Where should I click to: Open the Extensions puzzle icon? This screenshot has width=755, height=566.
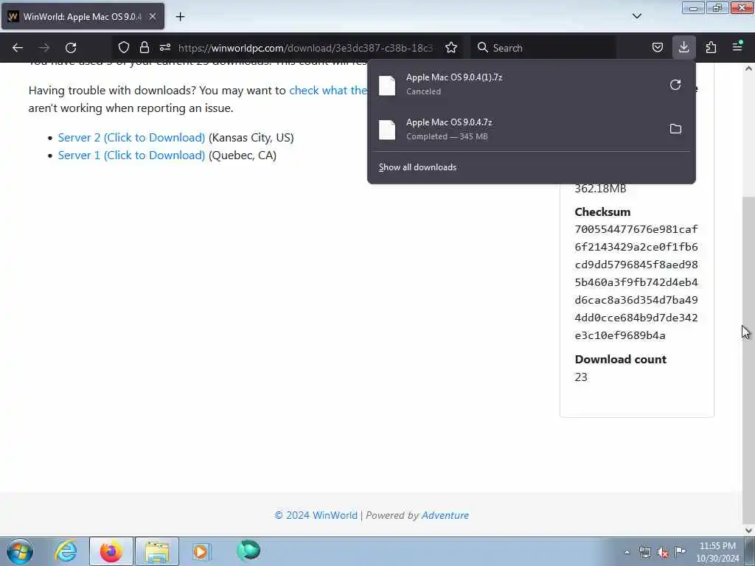point(711,48)
